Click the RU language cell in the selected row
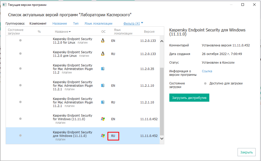This screenshot has width=261, height=161. pos(113,136)
